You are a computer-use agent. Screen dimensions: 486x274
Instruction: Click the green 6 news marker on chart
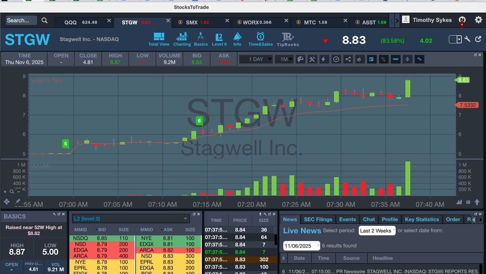(199, 121)
